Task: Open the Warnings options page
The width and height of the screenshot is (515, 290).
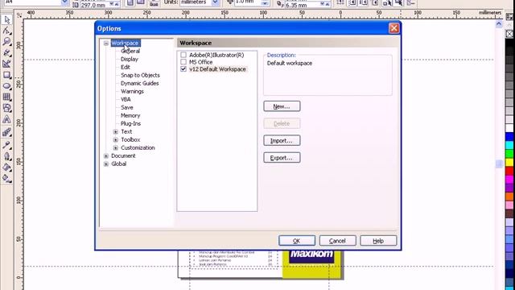Action: point(132,91)
